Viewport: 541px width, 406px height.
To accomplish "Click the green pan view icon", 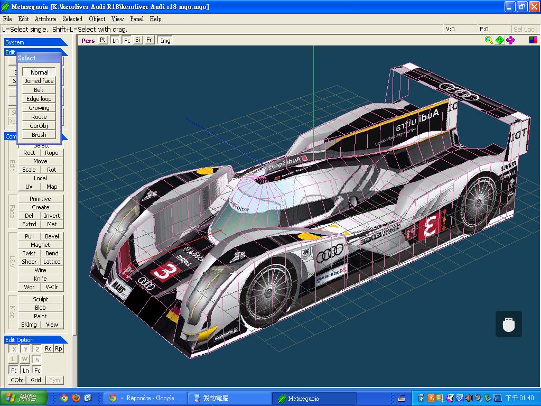I will [500, 40].
